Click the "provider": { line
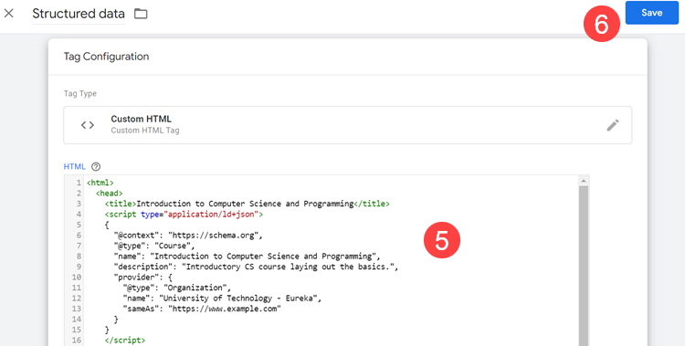 point(142,277)
